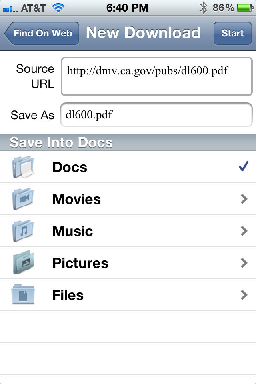
Task: Tap the 6:40 PM status bar clock
Action: [x=127, y=7]
